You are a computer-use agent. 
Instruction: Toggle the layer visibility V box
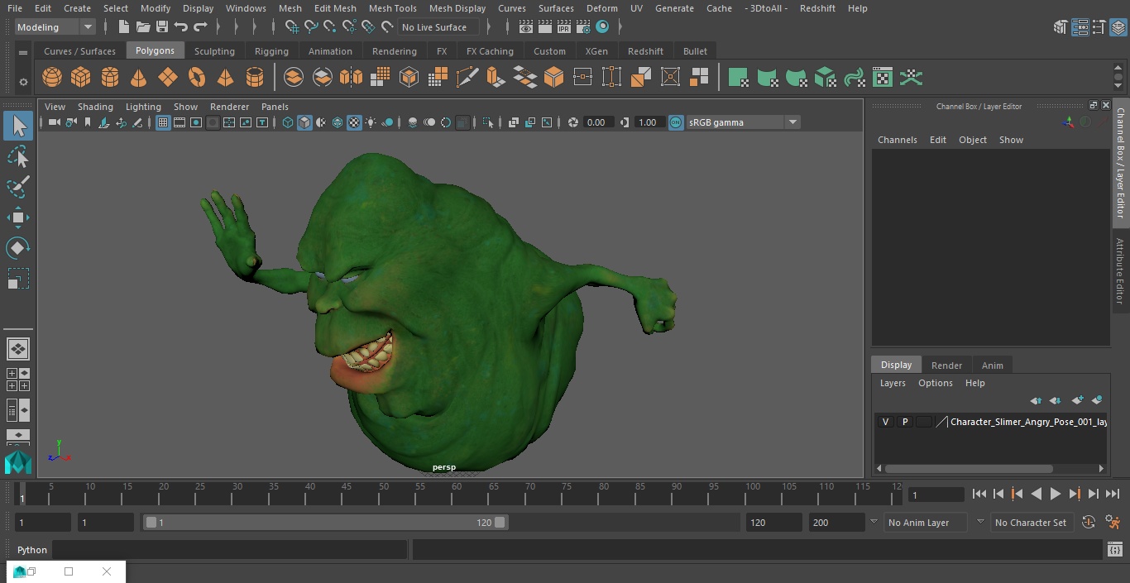pos(885,422)
